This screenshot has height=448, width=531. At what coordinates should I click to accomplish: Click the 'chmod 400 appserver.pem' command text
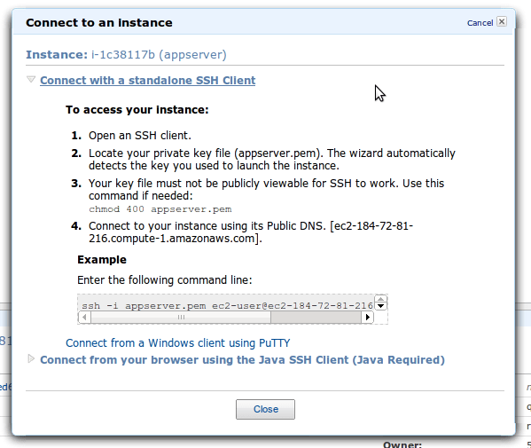[160, 209]
